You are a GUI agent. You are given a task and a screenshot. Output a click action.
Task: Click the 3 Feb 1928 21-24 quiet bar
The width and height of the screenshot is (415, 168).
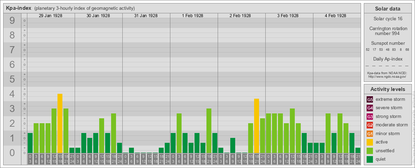(310, 148)
